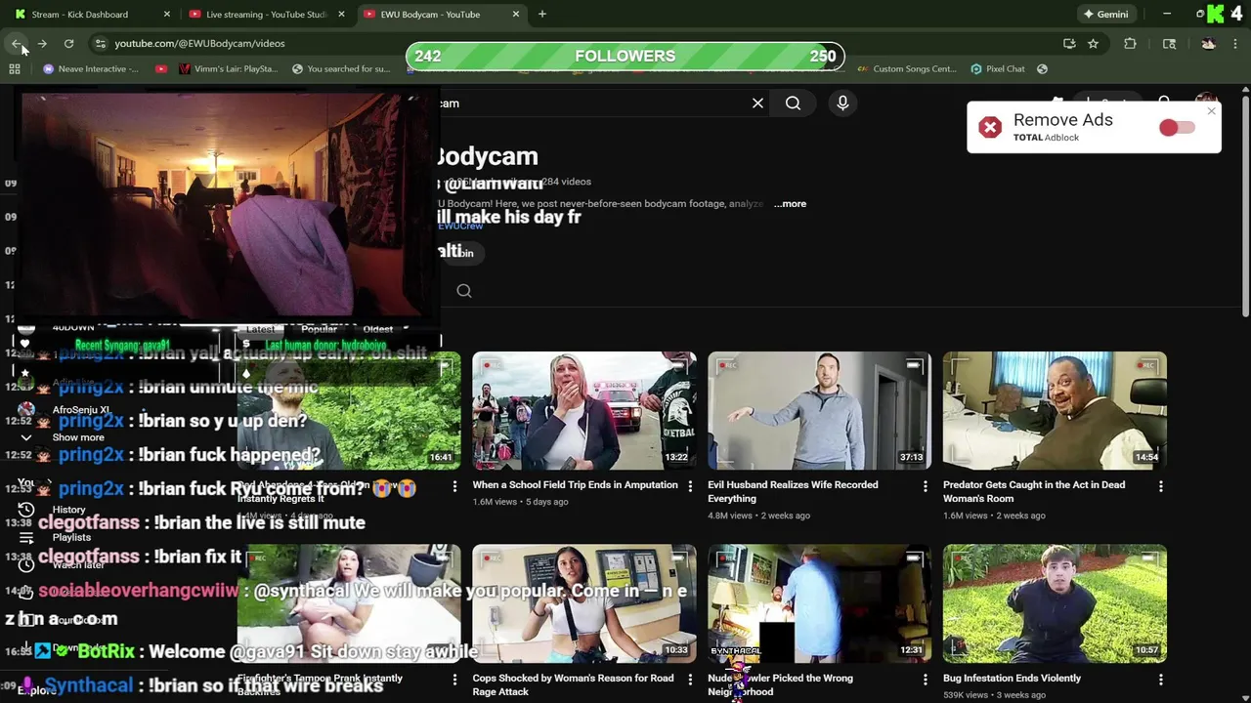Sort videos by Latest

tap(260, 329)
